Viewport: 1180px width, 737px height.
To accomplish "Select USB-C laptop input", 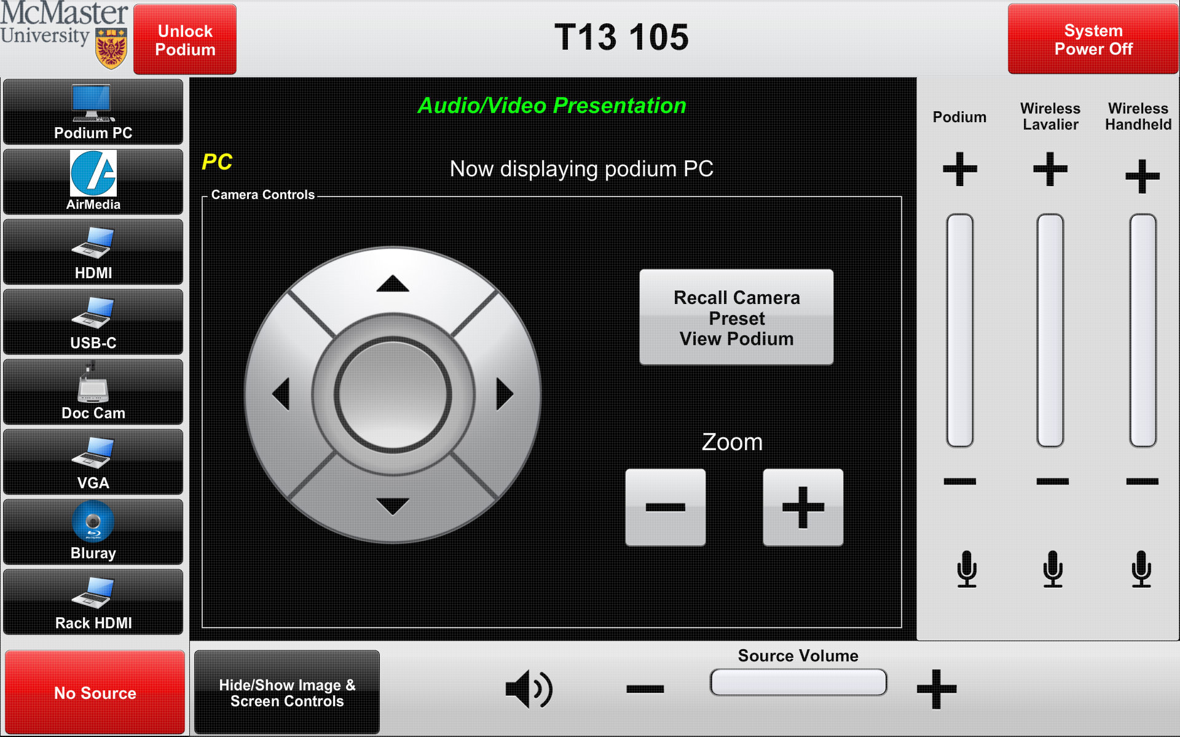I will coord(93,322).
